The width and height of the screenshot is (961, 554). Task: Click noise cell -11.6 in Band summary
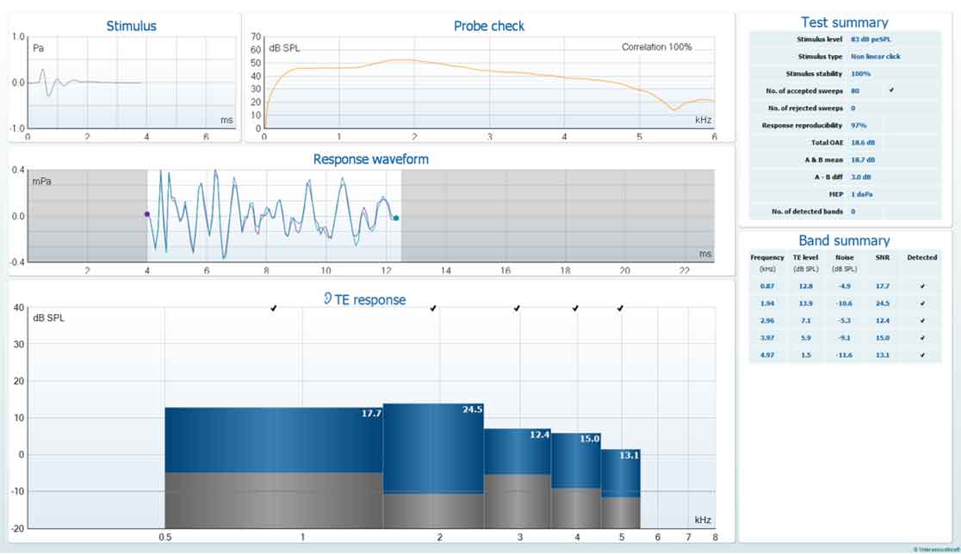tap(845, 354)
